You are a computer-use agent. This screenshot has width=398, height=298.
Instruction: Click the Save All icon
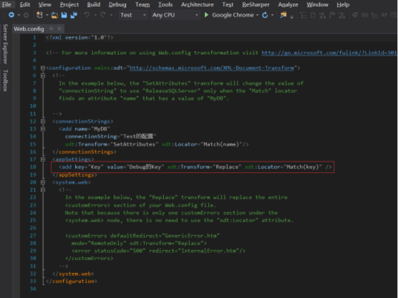click(x=74, y=15)
